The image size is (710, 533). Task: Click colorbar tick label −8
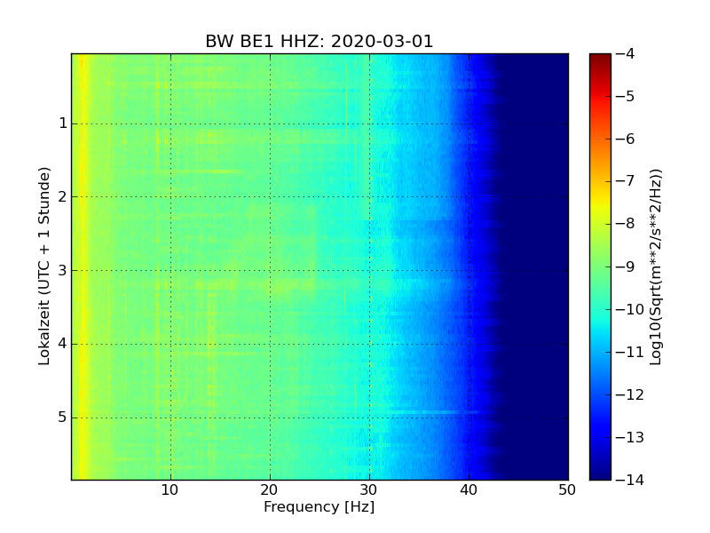point(626,224)
